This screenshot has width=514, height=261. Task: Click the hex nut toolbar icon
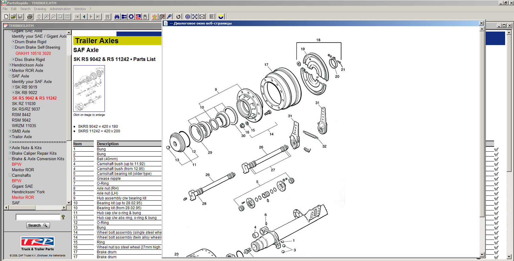(131, 17)
